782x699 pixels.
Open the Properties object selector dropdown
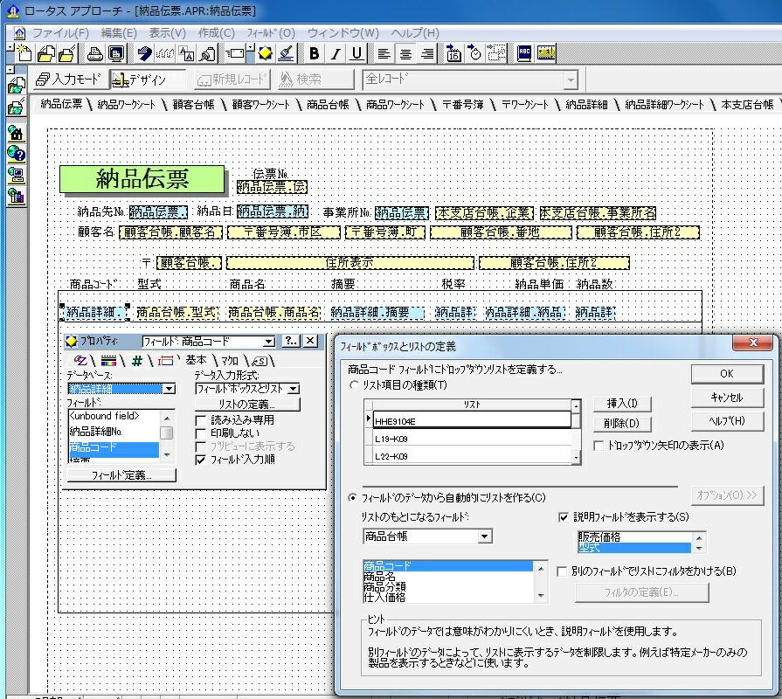pos(269,342)
